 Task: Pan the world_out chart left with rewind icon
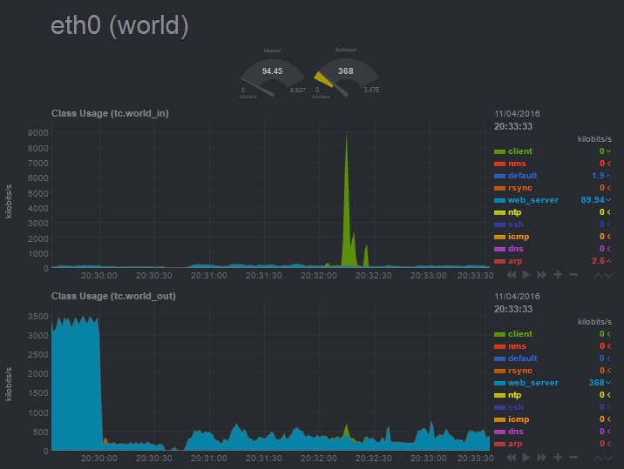pos(512,457)
